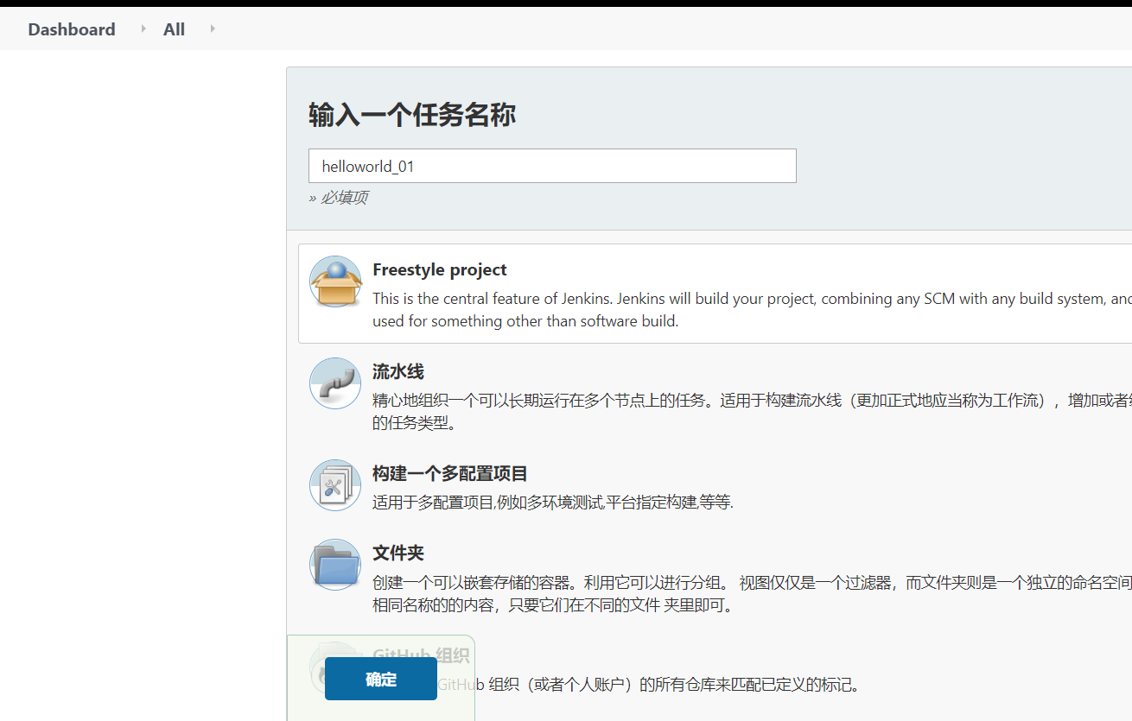Select the 构建一个多配置项目 title
1132x721 pixels.
point(450,474)
